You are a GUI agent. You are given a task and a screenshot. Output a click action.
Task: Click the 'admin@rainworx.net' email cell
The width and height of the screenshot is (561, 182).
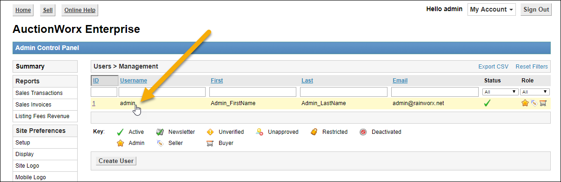418,103
